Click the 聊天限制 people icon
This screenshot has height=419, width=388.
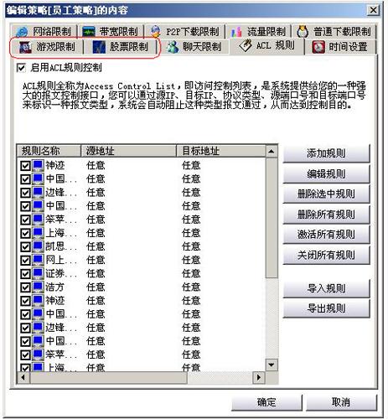tap(173, 47)
